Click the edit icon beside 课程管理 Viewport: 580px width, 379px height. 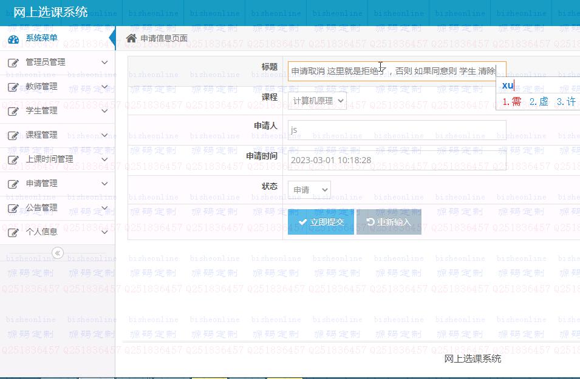(13, 136)
